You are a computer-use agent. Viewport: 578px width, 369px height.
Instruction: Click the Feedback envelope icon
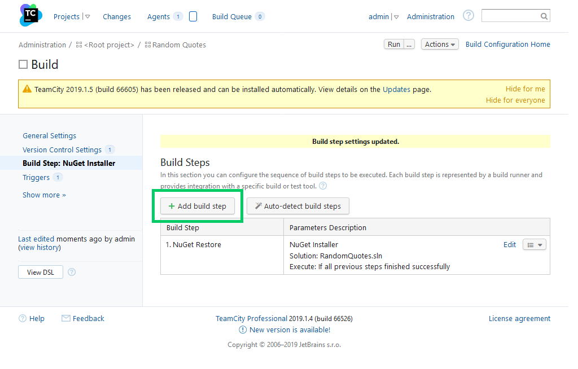(x=65, y=318)
